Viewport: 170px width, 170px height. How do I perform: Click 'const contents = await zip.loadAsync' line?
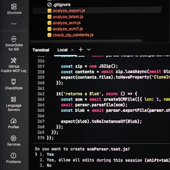coord(115,72)
